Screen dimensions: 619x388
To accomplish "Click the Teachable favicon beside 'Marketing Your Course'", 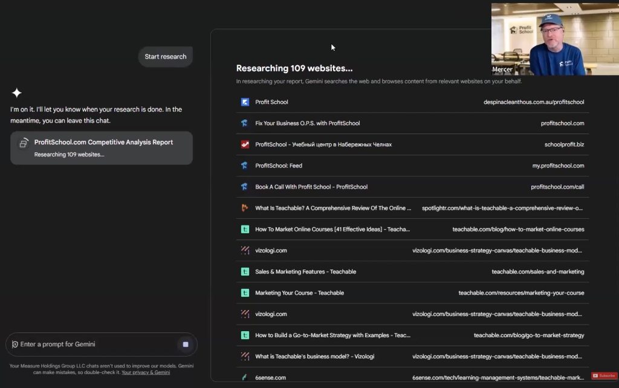I will 245,293.
